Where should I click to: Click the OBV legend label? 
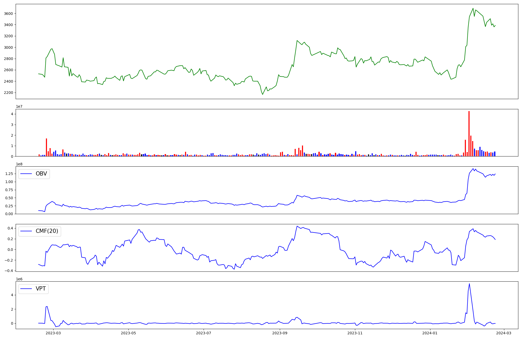click(41, 174)
